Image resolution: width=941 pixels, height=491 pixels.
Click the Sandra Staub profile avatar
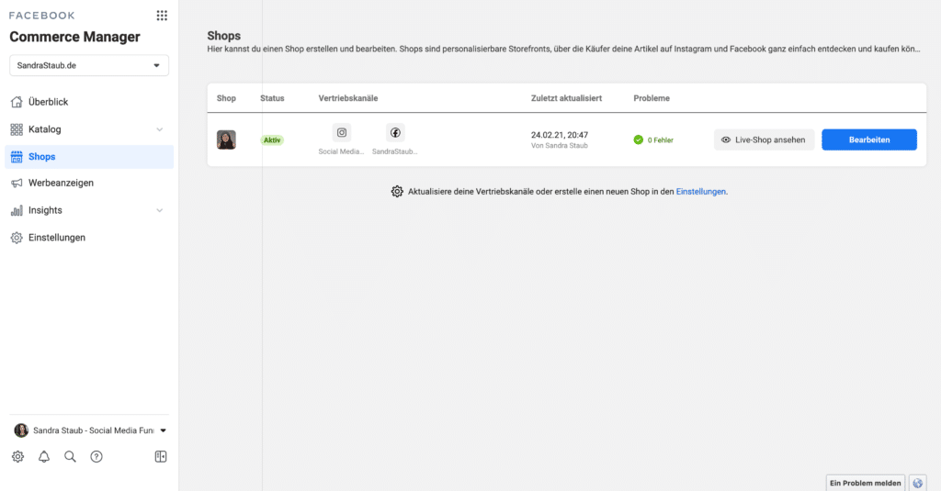[x=21, y=430]
